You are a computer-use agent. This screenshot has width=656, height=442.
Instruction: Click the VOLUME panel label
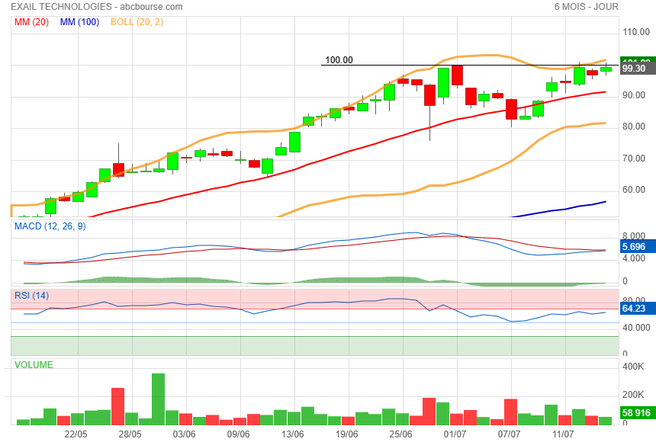34,365
